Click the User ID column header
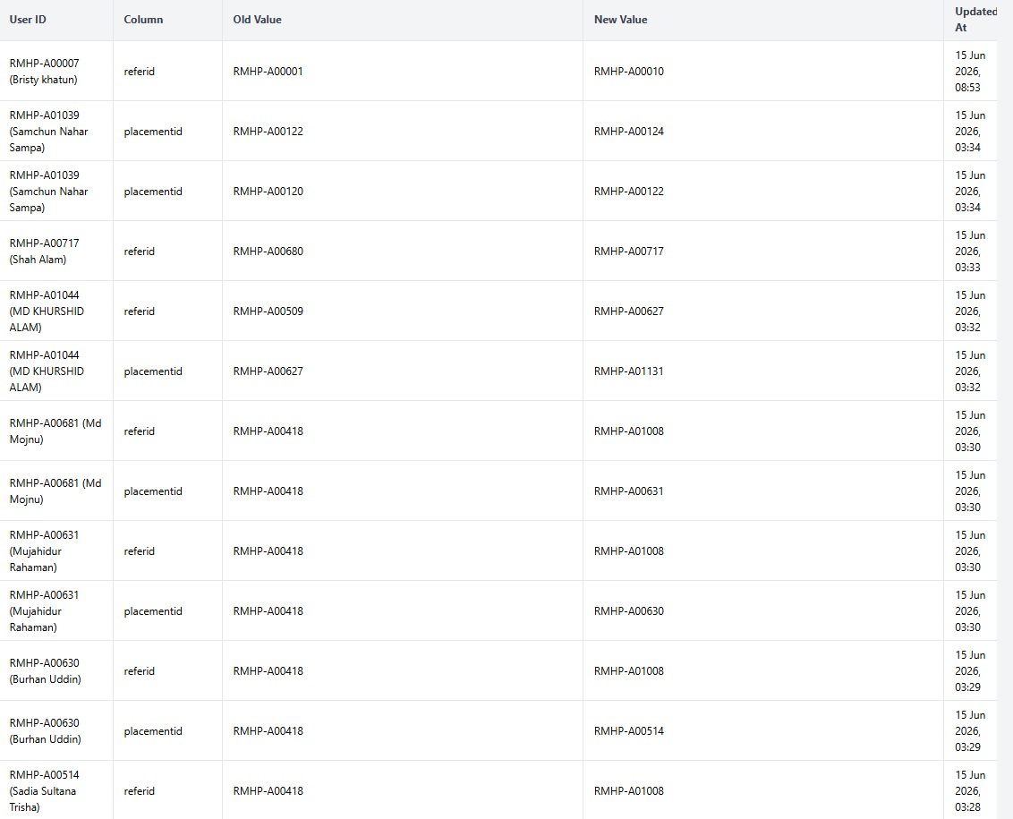1013x819 pixels. (x=28, y=20)
